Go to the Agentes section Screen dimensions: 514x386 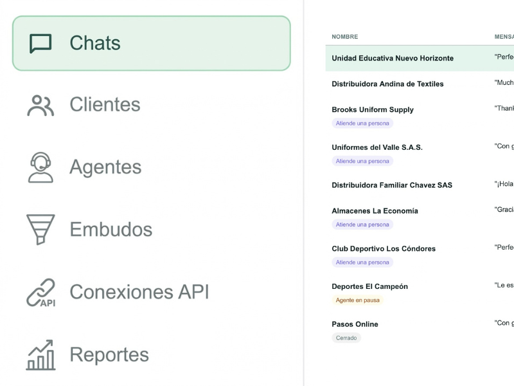105,167
